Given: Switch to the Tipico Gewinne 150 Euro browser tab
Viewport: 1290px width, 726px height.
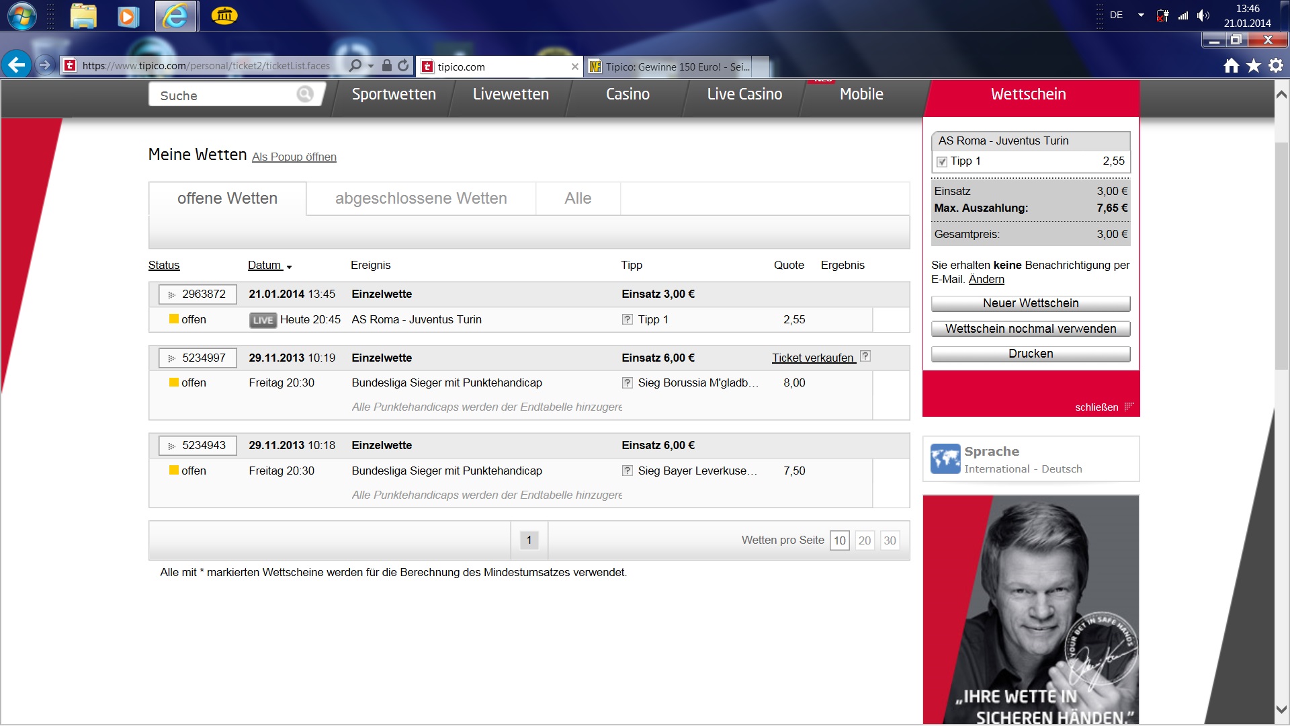Looking at the screenshot, I should click(677, 67).
